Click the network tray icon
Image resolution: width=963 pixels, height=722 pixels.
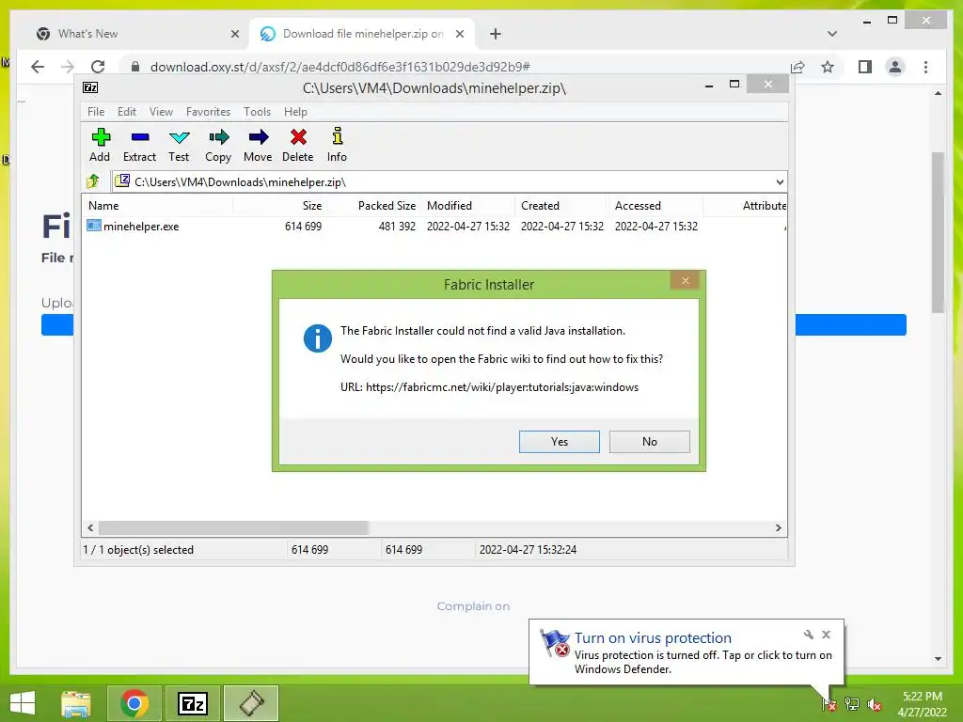(852, 704)
